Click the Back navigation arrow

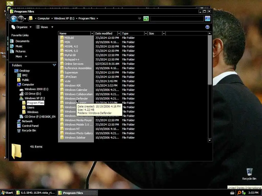click(x=14, y=19)
